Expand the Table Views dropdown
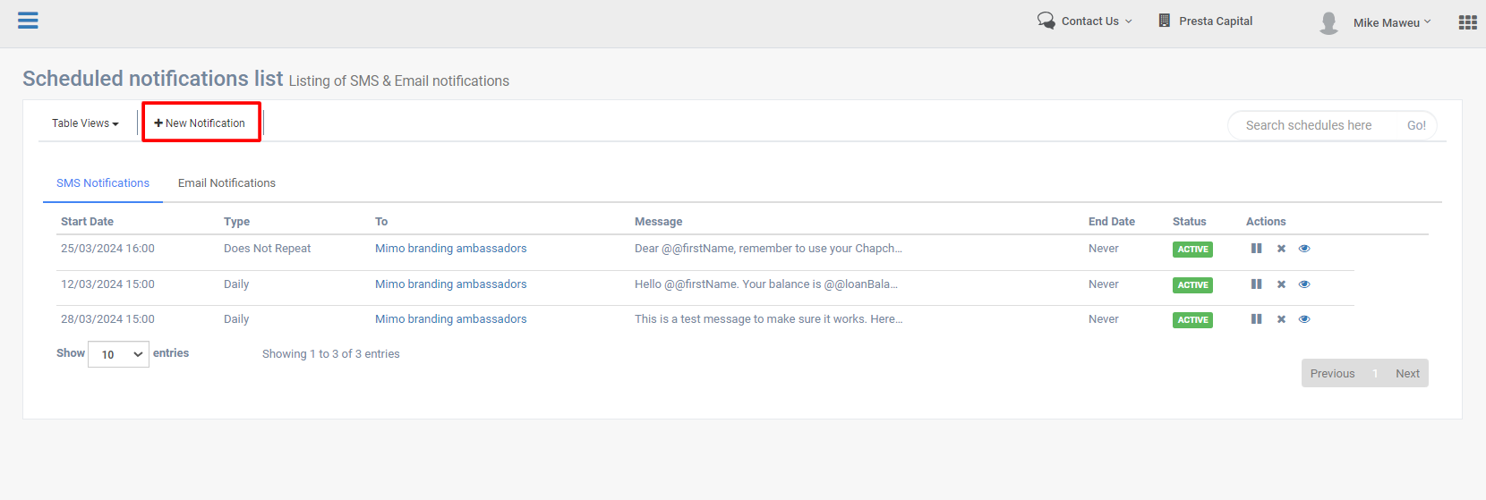The image size is (1486, 500). coord(85,123)
